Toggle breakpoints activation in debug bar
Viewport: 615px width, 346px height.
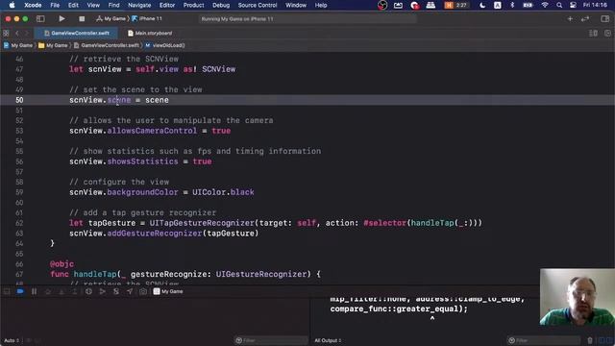click(20, 291)
